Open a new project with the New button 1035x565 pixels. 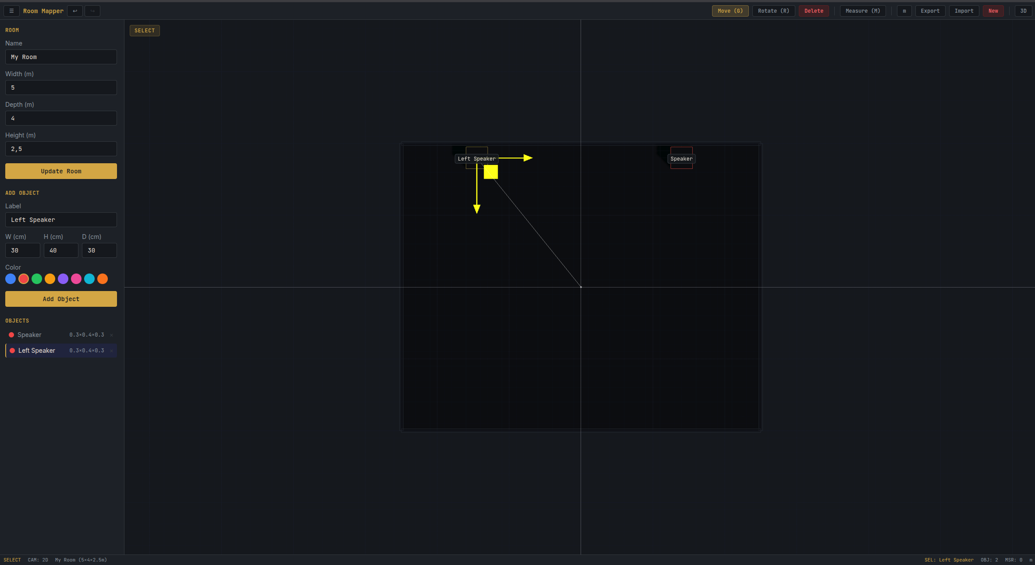993,11
